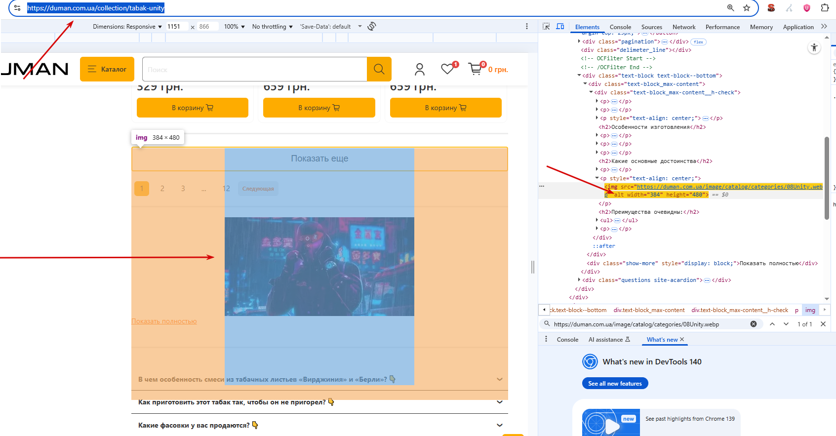Open the 100% zoom dropdown
Viewport: 836px width, 436px height.
coord(235,27)
